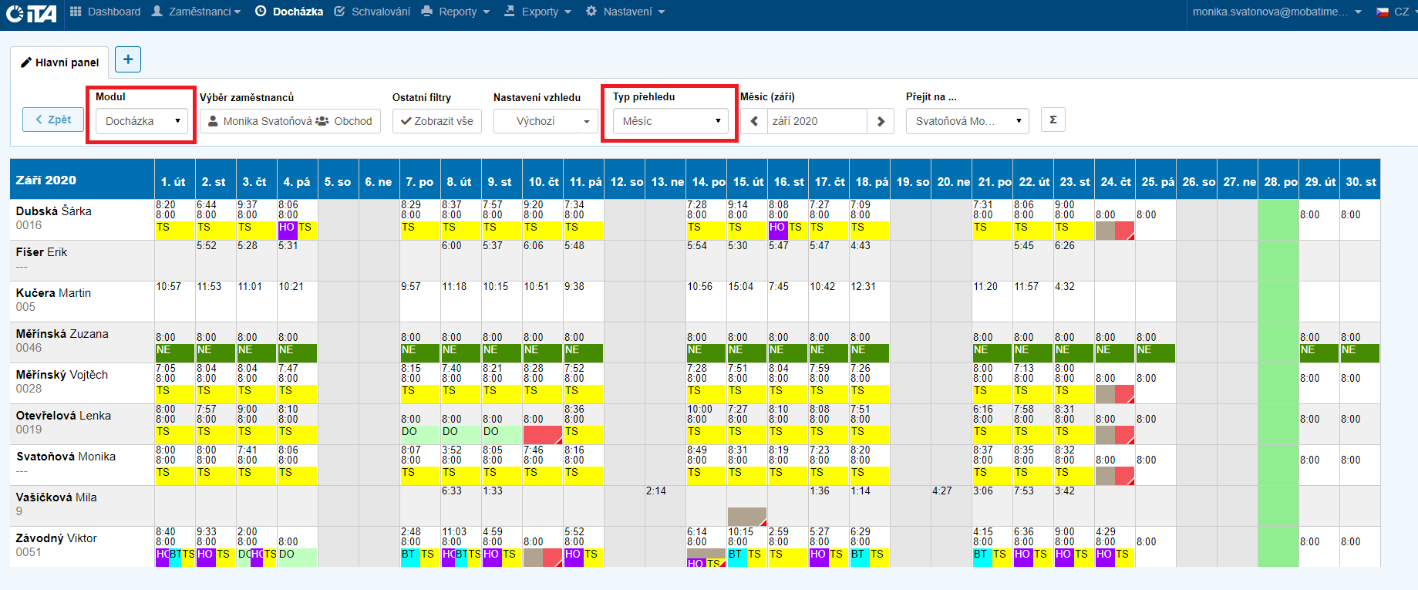Click green 28. po cell for Dubská
This screenshot has height=590, width=1418.
1278,220
